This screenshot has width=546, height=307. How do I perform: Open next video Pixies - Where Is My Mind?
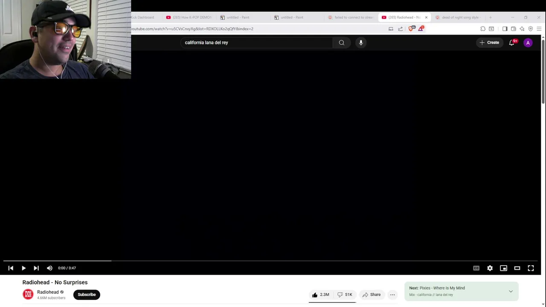tap(442, 288)
